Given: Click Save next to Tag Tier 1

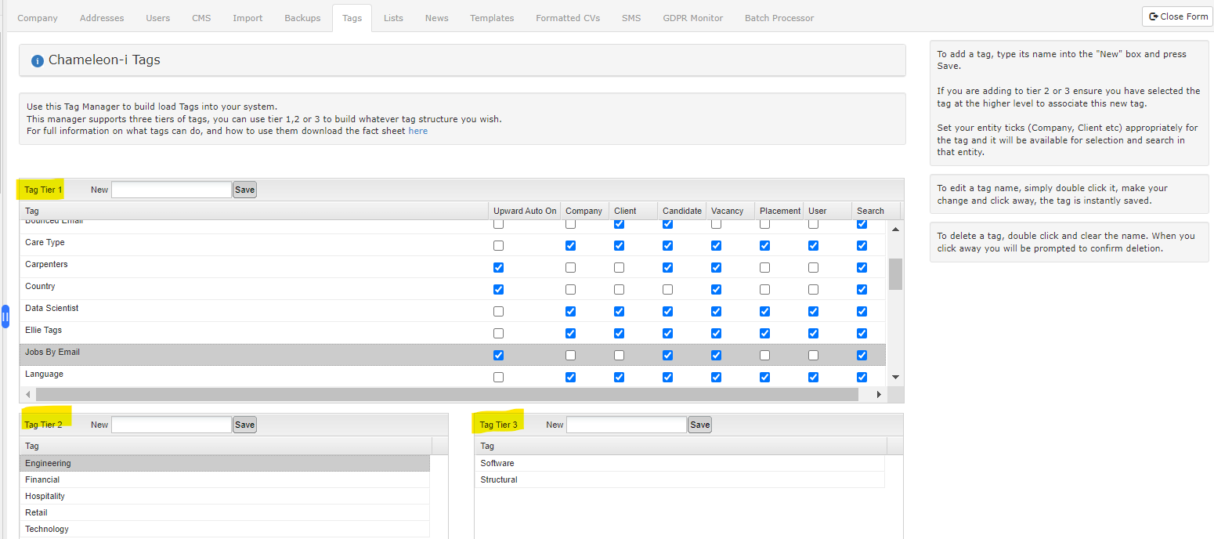Looking at the screenshot, I should [x=245, y=190].
